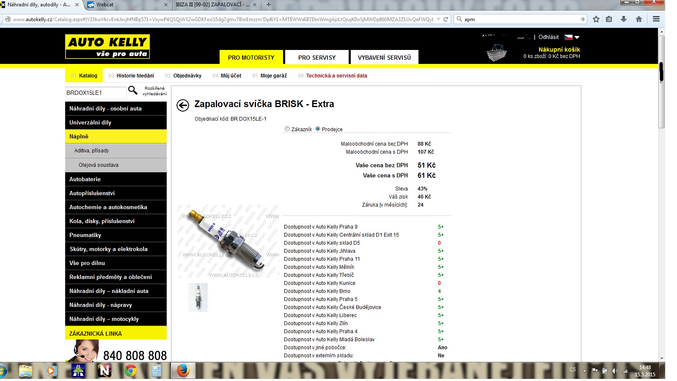Go to Firefox home page icon
Screen dimensions: 677x381
click(639, 19)
